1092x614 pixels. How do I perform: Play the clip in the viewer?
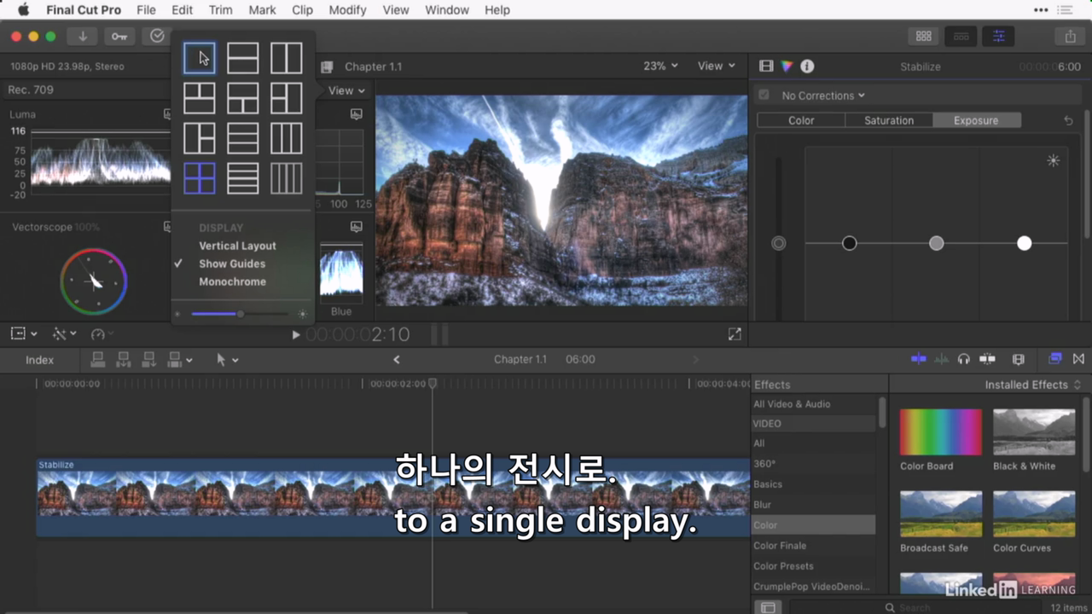[x=295, y=335]
